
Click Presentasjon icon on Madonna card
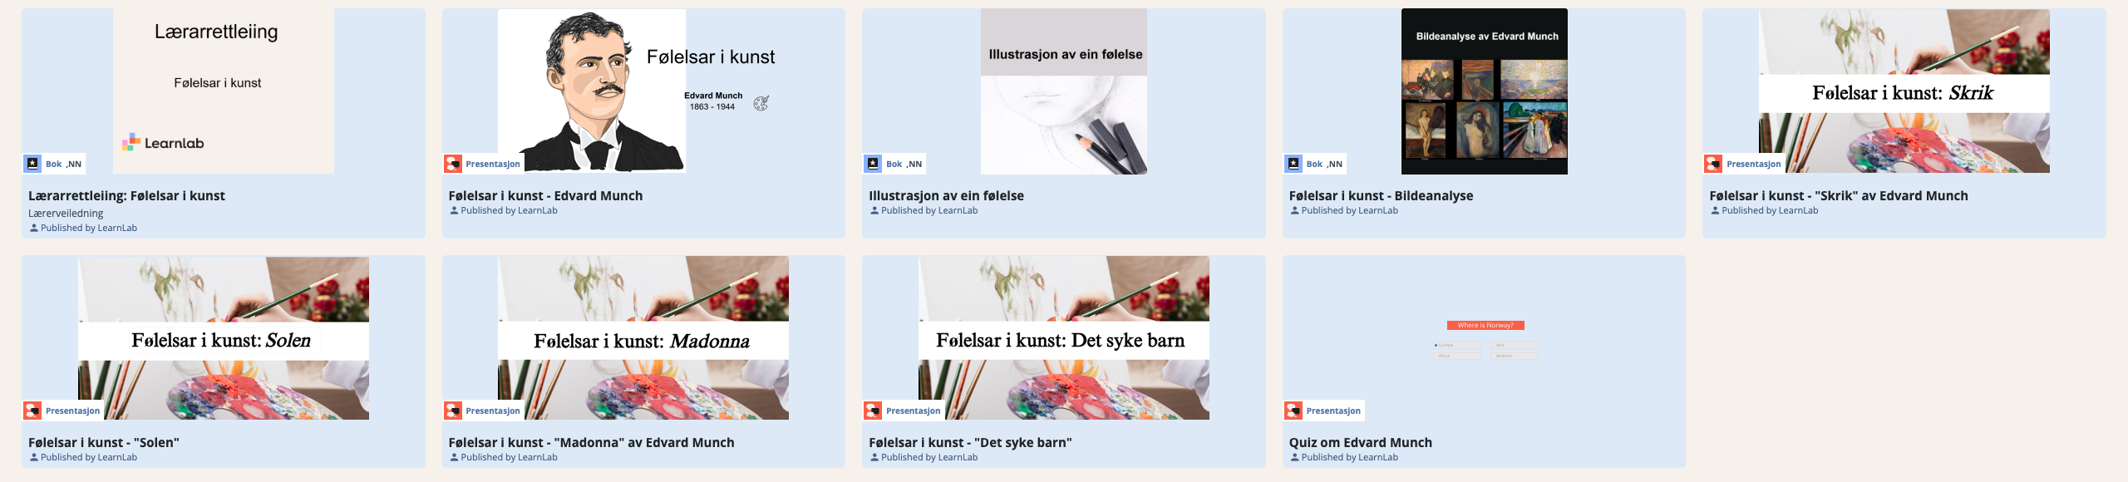[x=453, y=411]
